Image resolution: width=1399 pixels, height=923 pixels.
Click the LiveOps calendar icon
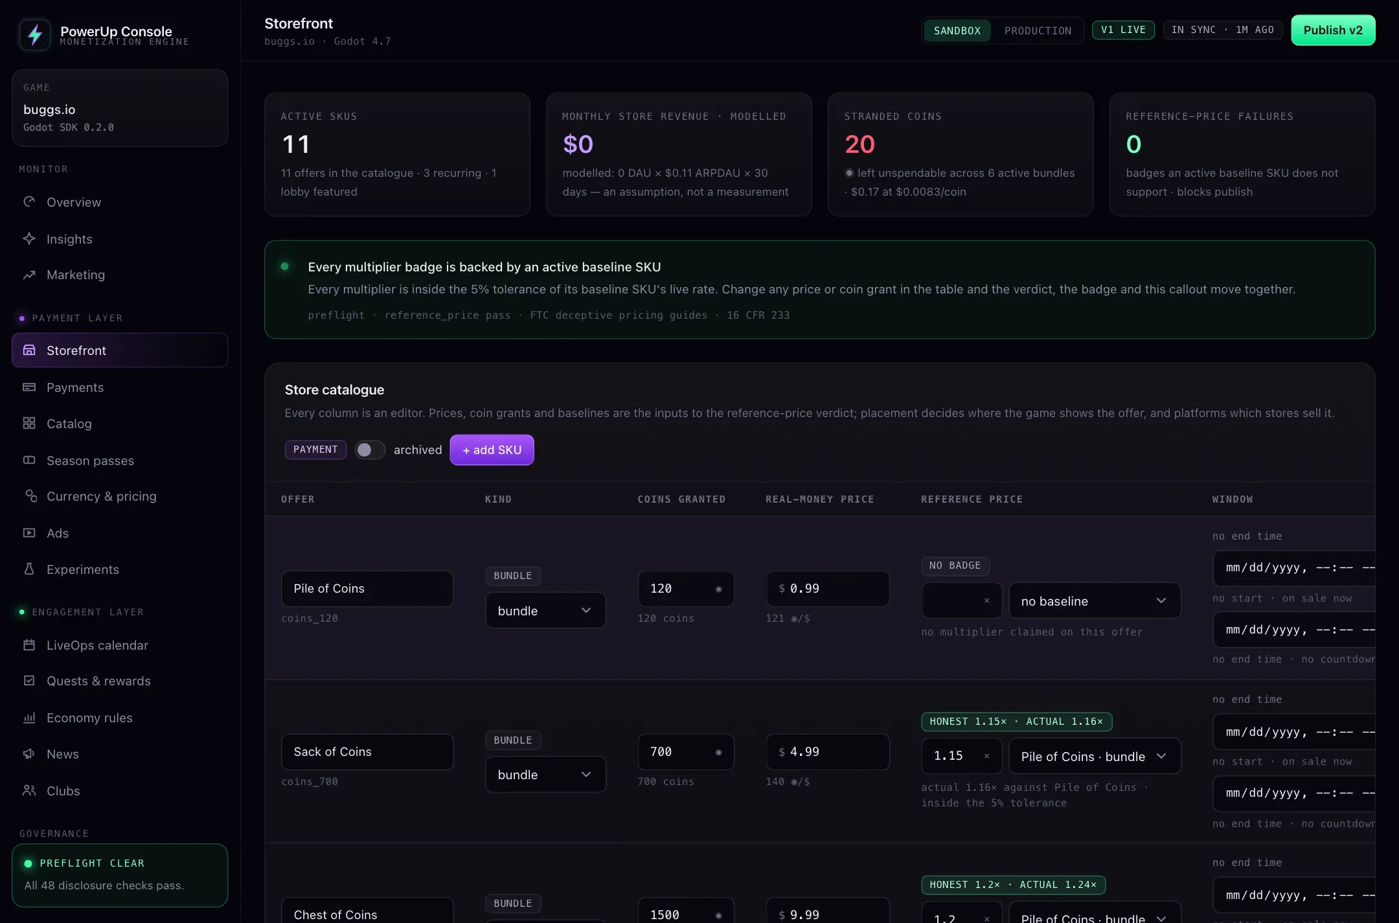29,645
